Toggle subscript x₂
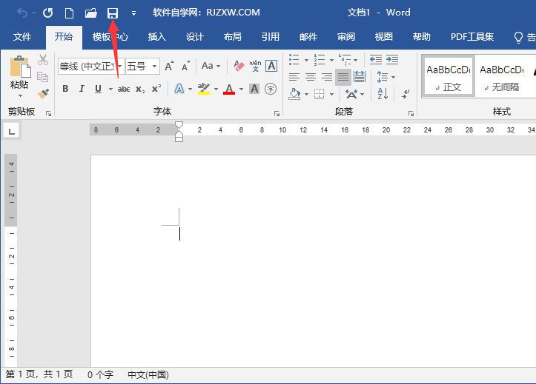 point(140,90)
